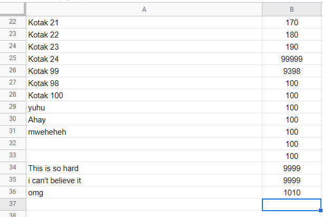Click the "yuhu" cell
Image resolution: width=323 pixels, height=217 pixels.
[x=144, y=108]
